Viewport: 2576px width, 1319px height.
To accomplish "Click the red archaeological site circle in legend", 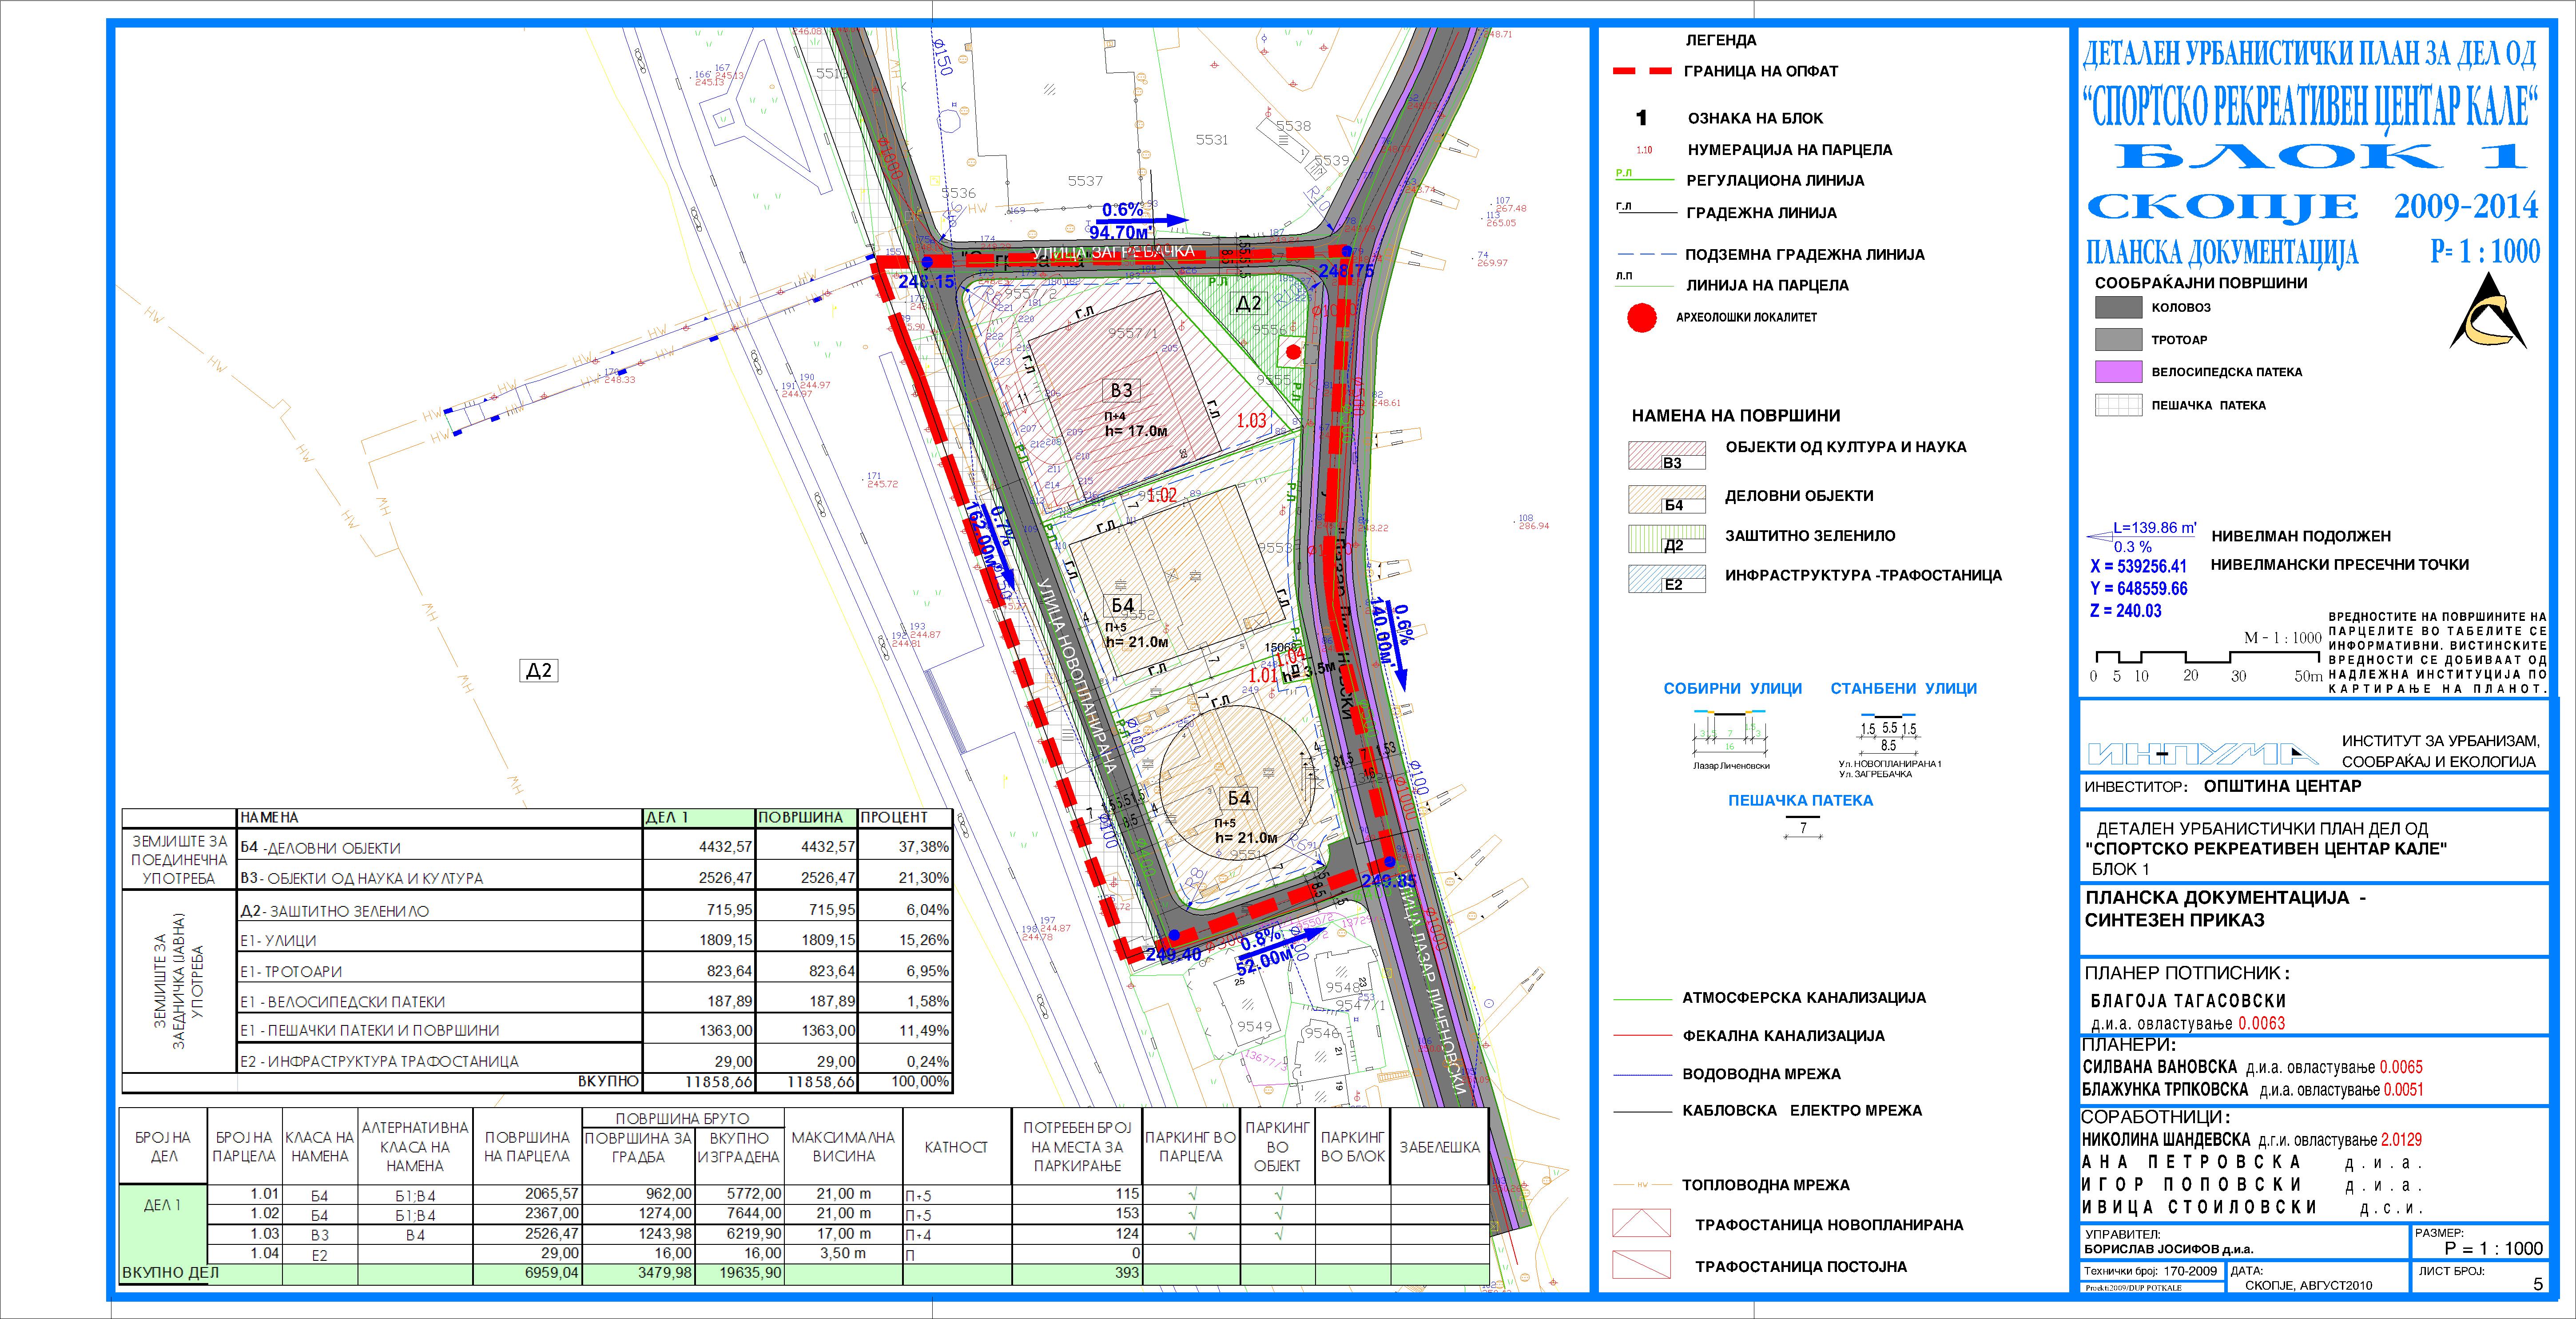I will (1641, 318).
